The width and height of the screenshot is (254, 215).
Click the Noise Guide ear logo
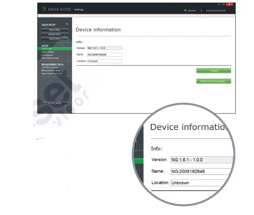click(x=44, y=9)
